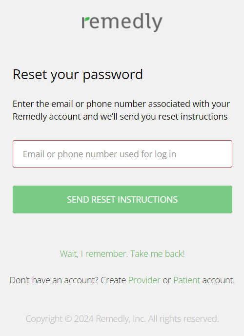This screenshot has width=244, height=336.
Task: Open the Patient account creation link
Action: coord(186,280)
